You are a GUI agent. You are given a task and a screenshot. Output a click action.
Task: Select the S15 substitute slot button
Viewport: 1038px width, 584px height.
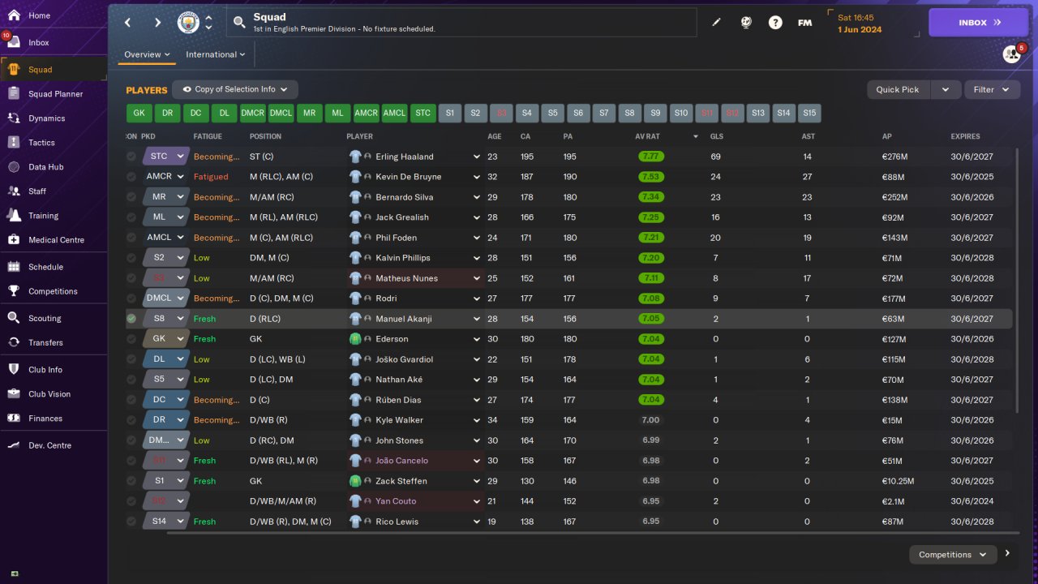(809, 113)
